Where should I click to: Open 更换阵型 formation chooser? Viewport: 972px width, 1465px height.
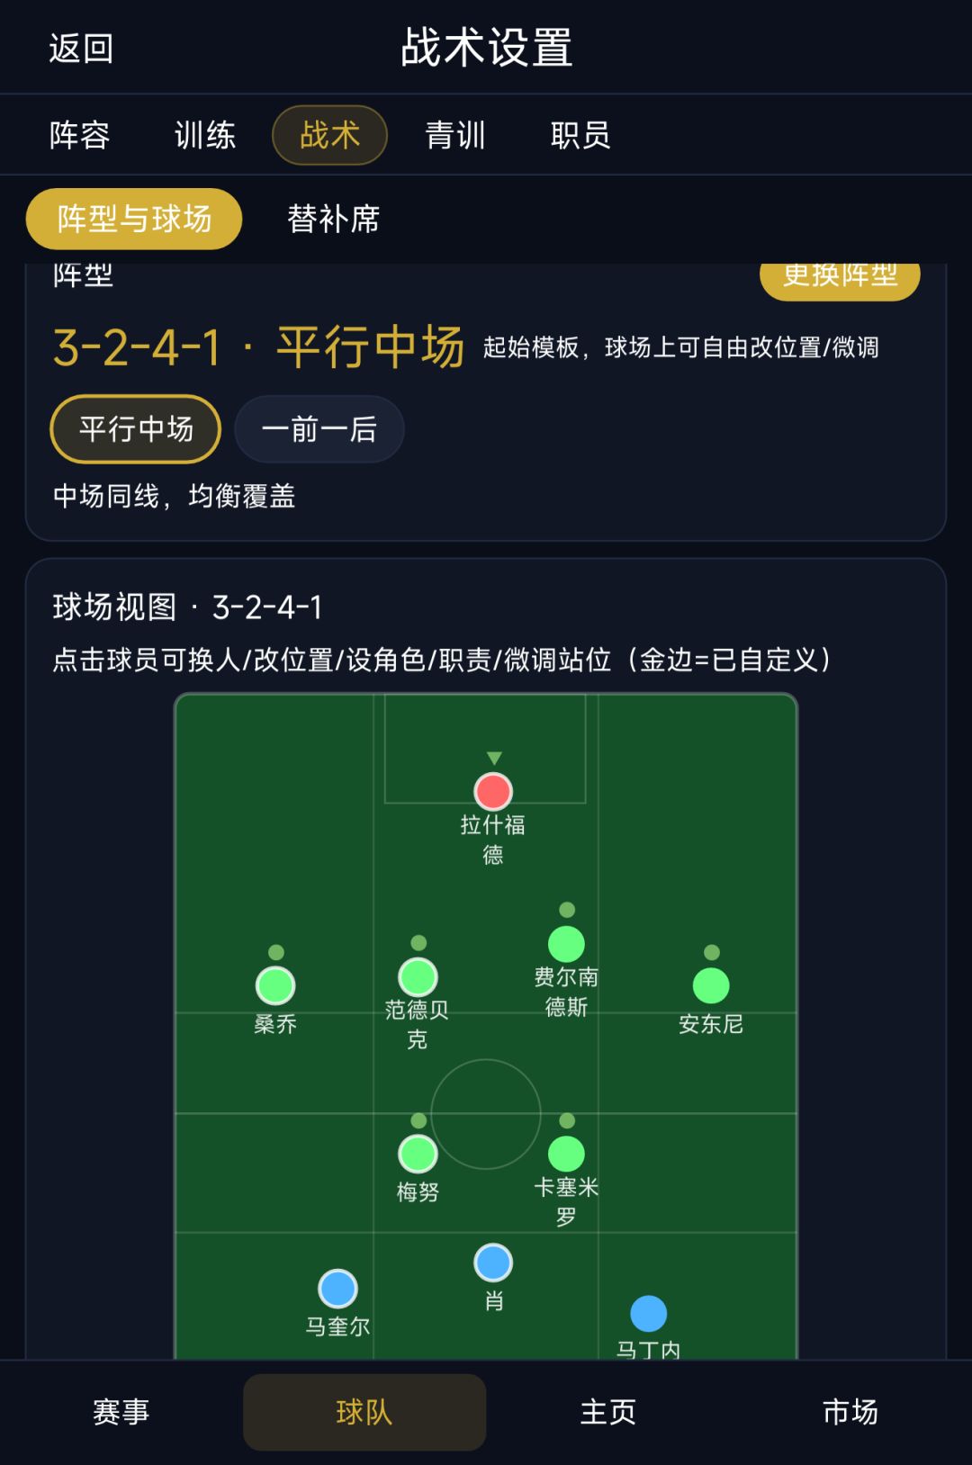pyautogui.click(x=840, y=278)
